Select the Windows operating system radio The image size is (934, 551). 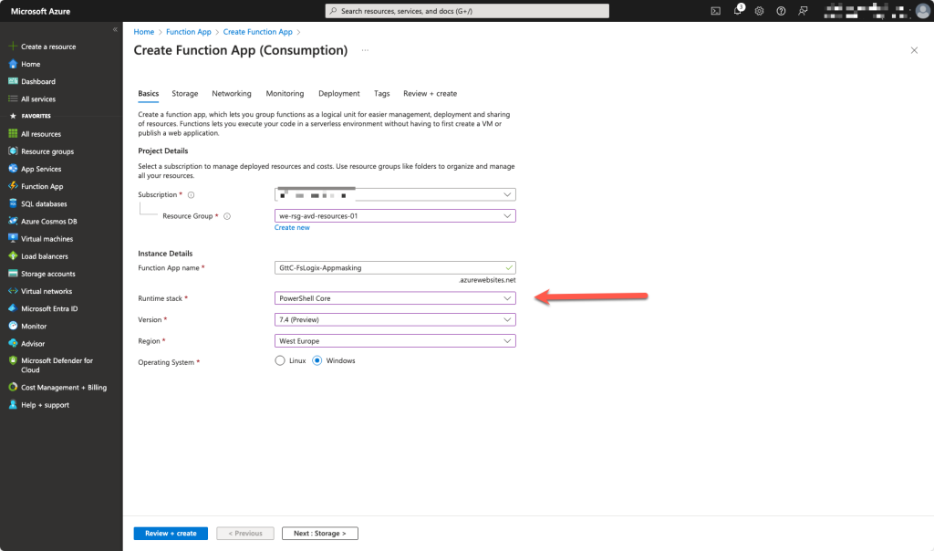point(317,360)
